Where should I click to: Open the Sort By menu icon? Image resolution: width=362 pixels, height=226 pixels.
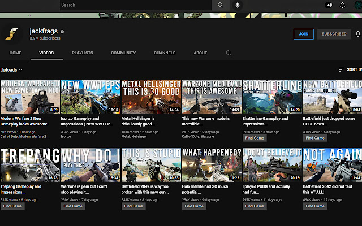coord(341,69)
